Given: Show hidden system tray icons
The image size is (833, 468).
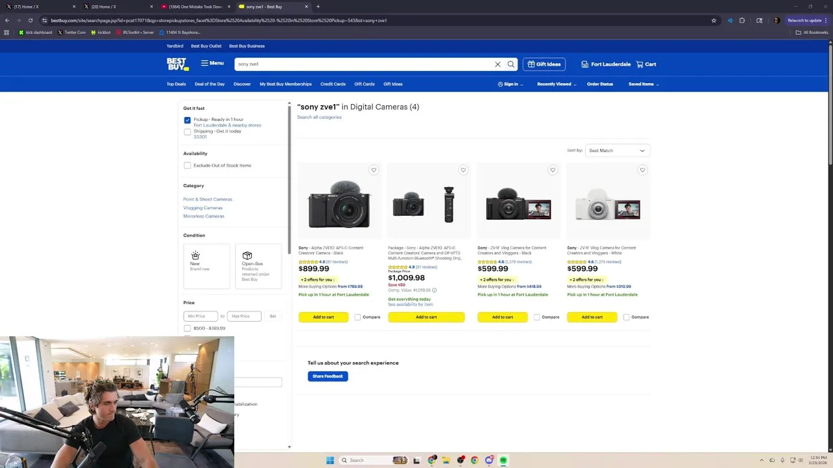Looking at the screenshot, I should click(761, 460).
